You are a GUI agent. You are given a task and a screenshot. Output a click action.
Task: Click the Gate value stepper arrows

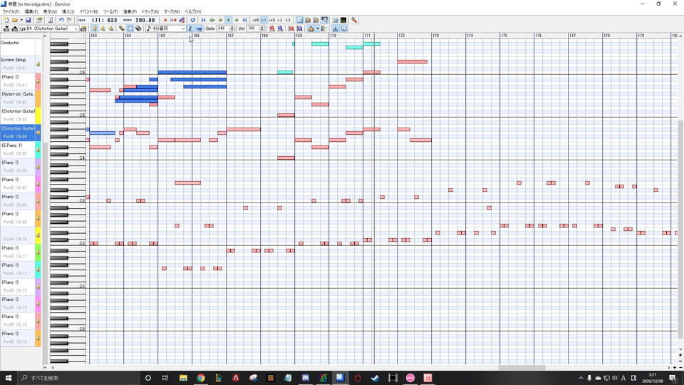coord(232,29)
